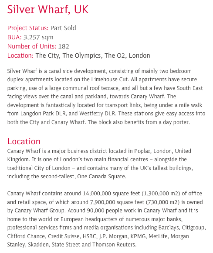Click the units value '182'
Image resolution: width=213 pixels, height=253 pixels.
tap(64, 46)
